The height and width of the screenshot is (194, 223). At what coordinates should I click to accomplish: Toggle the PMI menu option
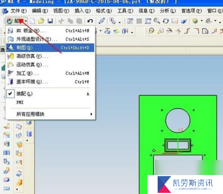click(50, 102)
